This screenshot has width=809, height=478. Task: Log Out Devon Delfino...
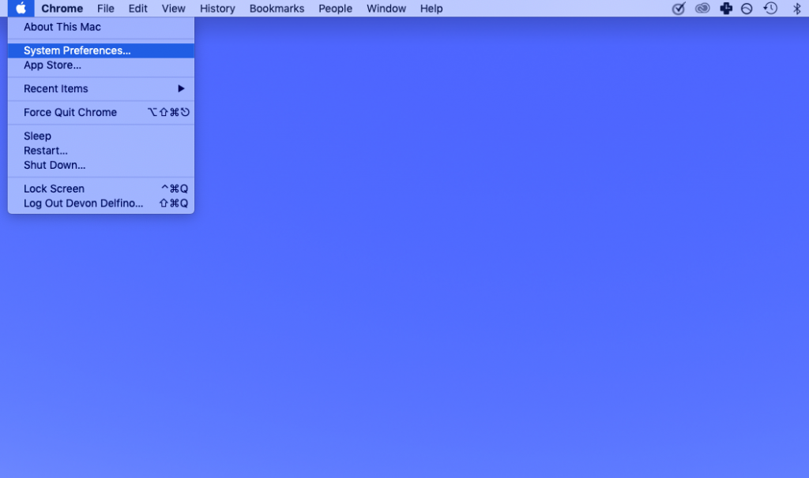click(x=101, y=203)
